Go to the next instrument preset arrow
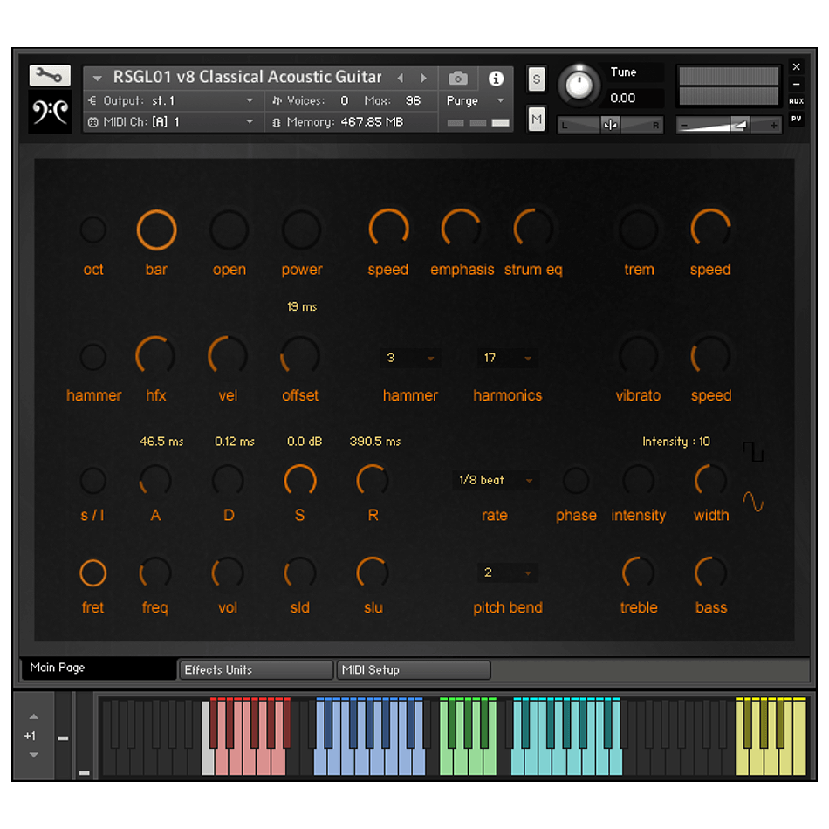The image size is (829, 829). pyautogui.click(x=423, y=79)
